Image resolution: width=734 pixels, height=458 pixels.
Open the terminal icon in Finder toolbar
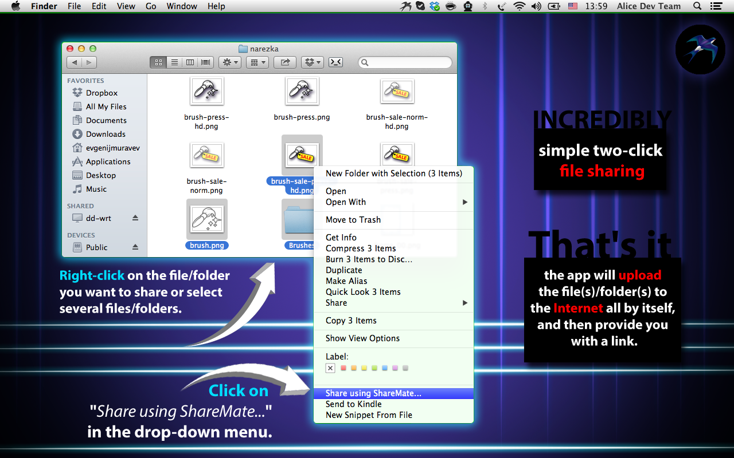pyautogui.click(x=336, y=62)
